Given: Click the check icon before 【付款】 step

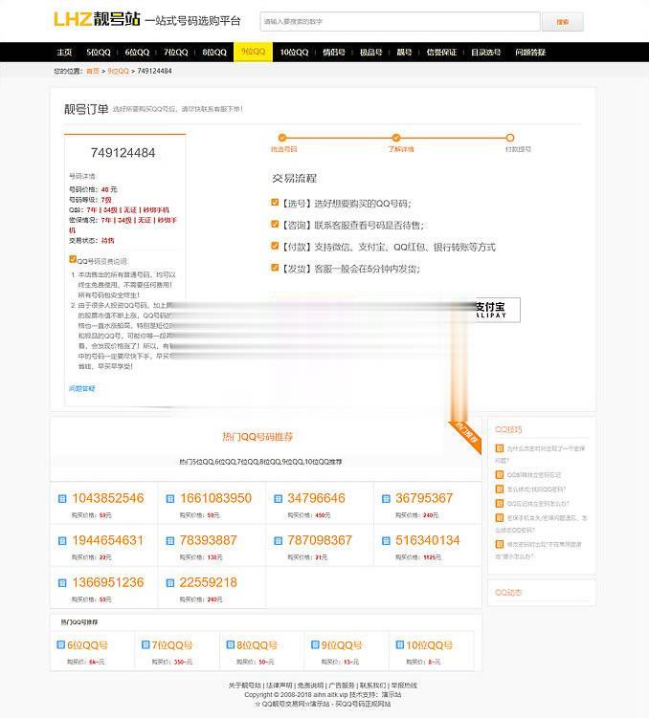Looking at the screenshot, I should pyautogui.click(x=275, y=246).
